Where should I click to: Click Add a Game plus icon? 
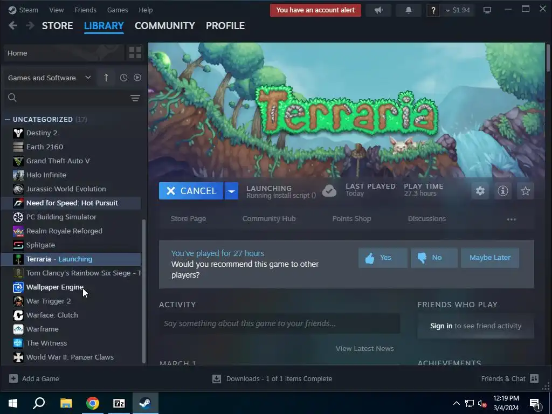(13, 378)
